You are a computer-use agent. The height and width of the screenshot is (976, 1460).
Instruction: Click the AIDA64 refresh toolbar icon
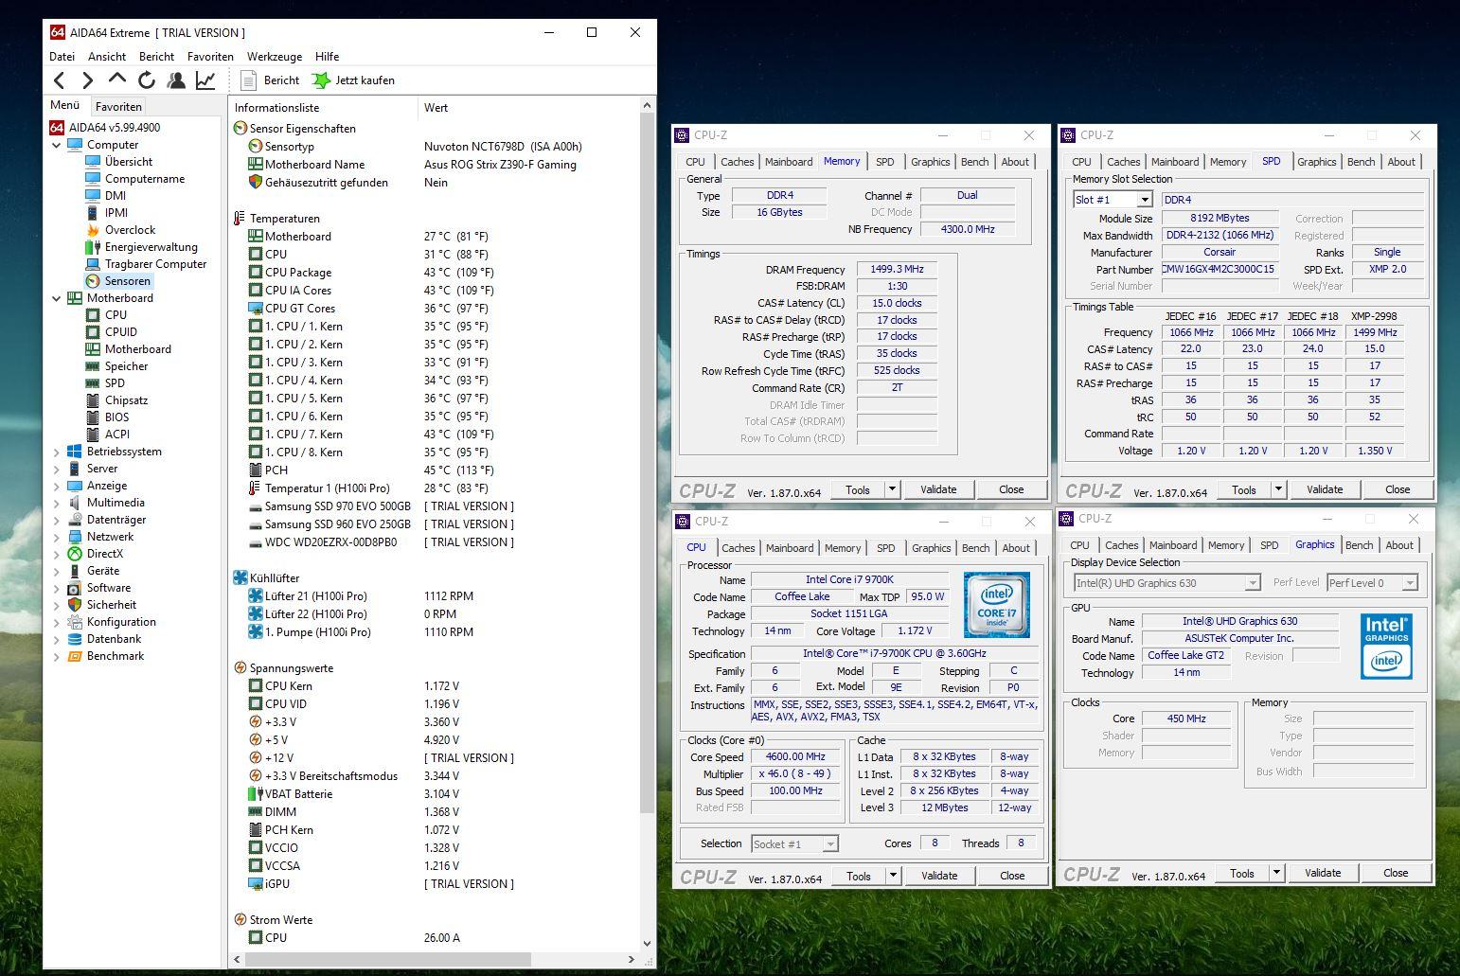[x=147, y=80]
